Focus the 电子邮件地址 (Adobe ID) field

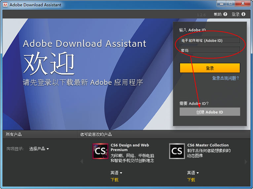tap(210, 40)
